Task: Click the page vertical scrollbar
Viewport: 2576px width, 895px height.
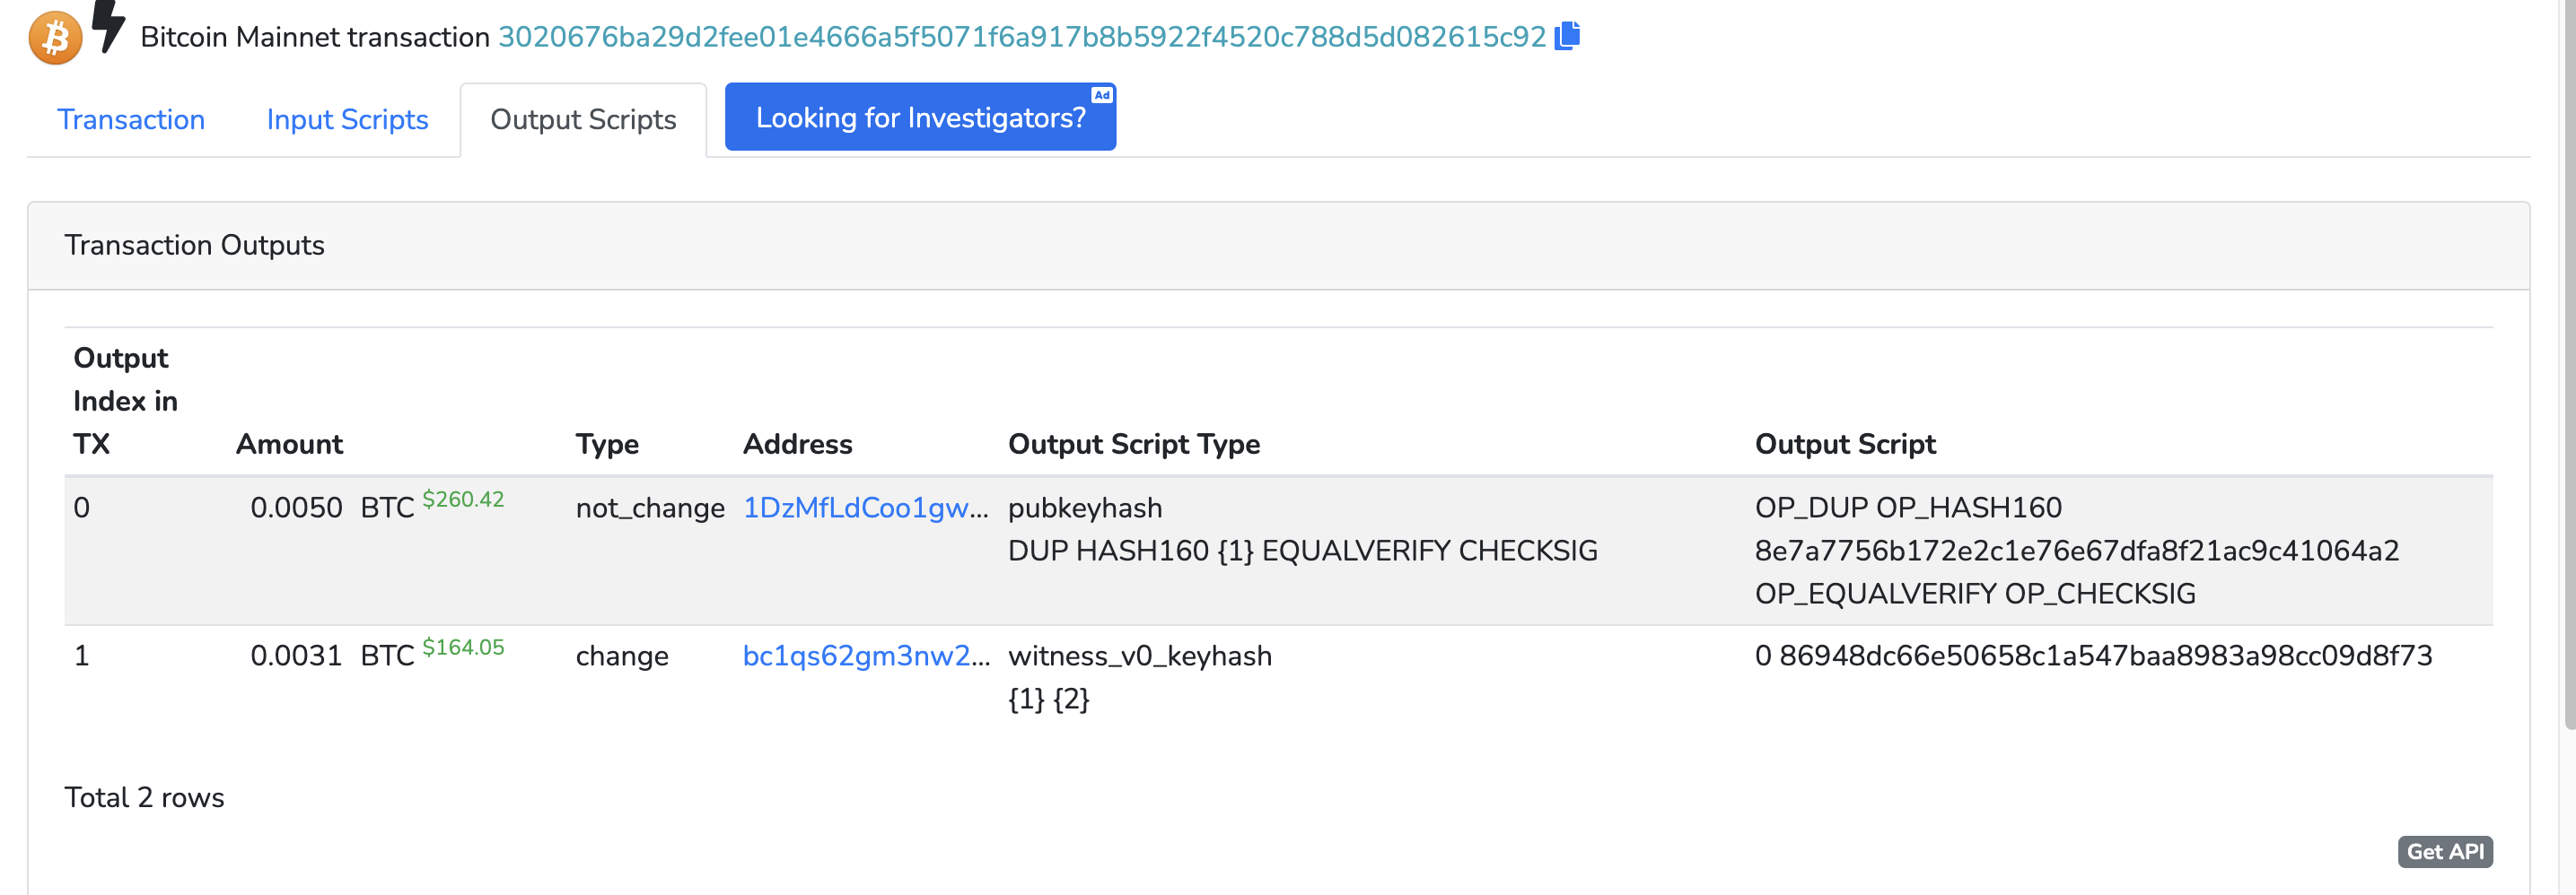Action: click(x=2569, y=365)
